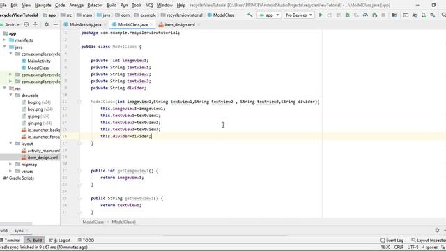Collapse the layout folder

[x=11, y=144]
